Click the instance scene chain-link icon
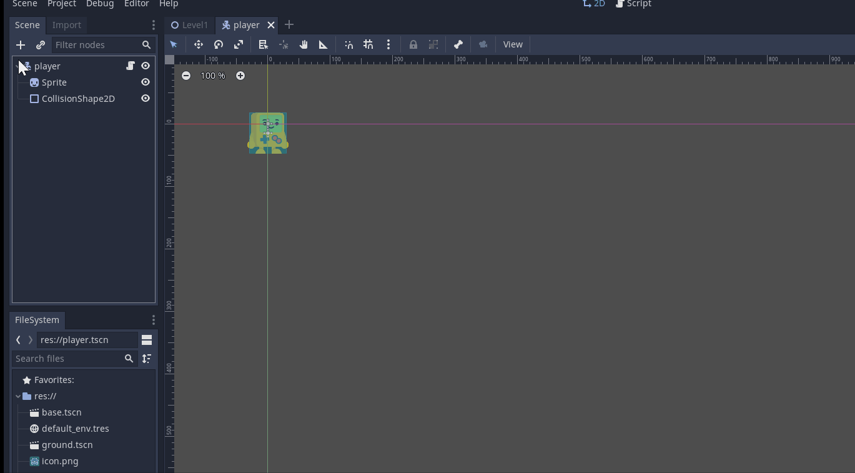The image size is (855, 473). tap(41, 45)
